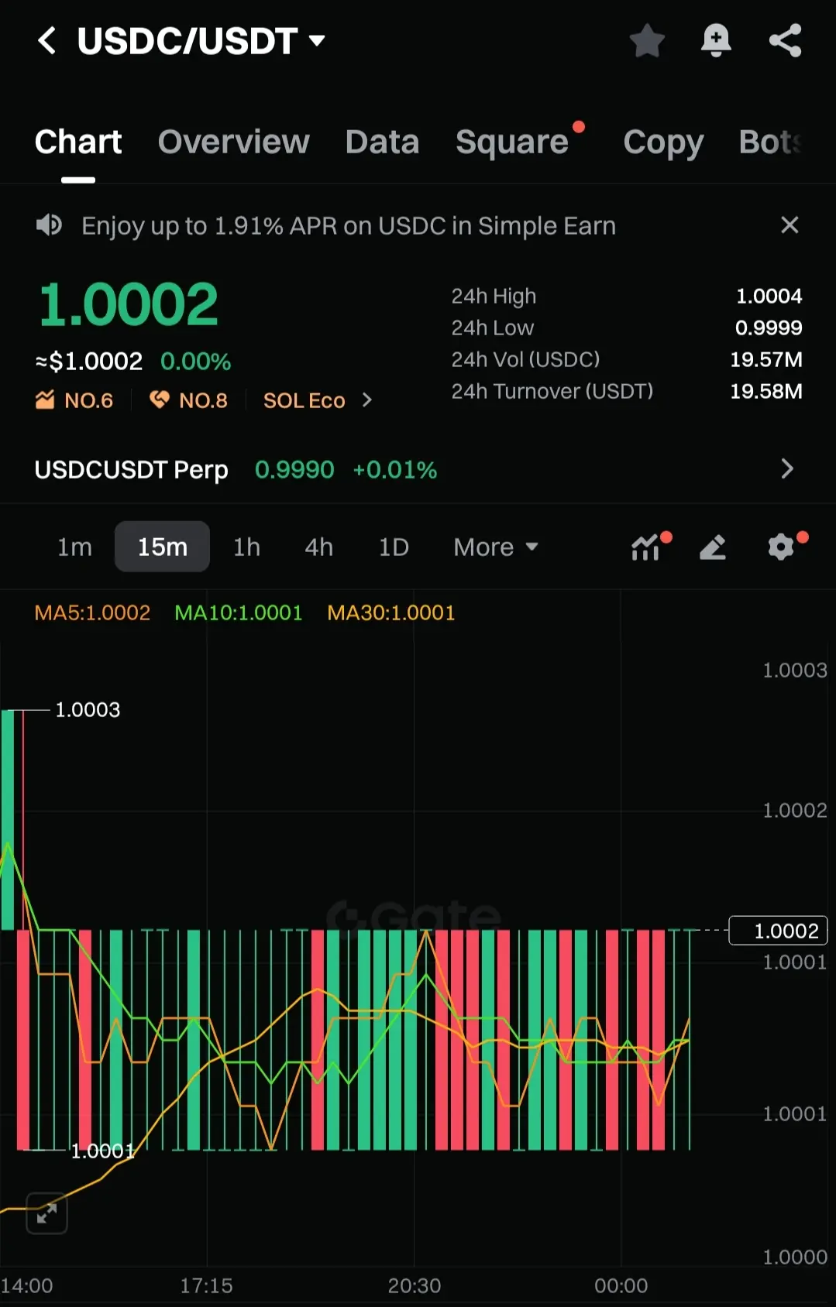
Task: Expand the tags with the arrow after SOL Eco
Action: tap(367, 400)
